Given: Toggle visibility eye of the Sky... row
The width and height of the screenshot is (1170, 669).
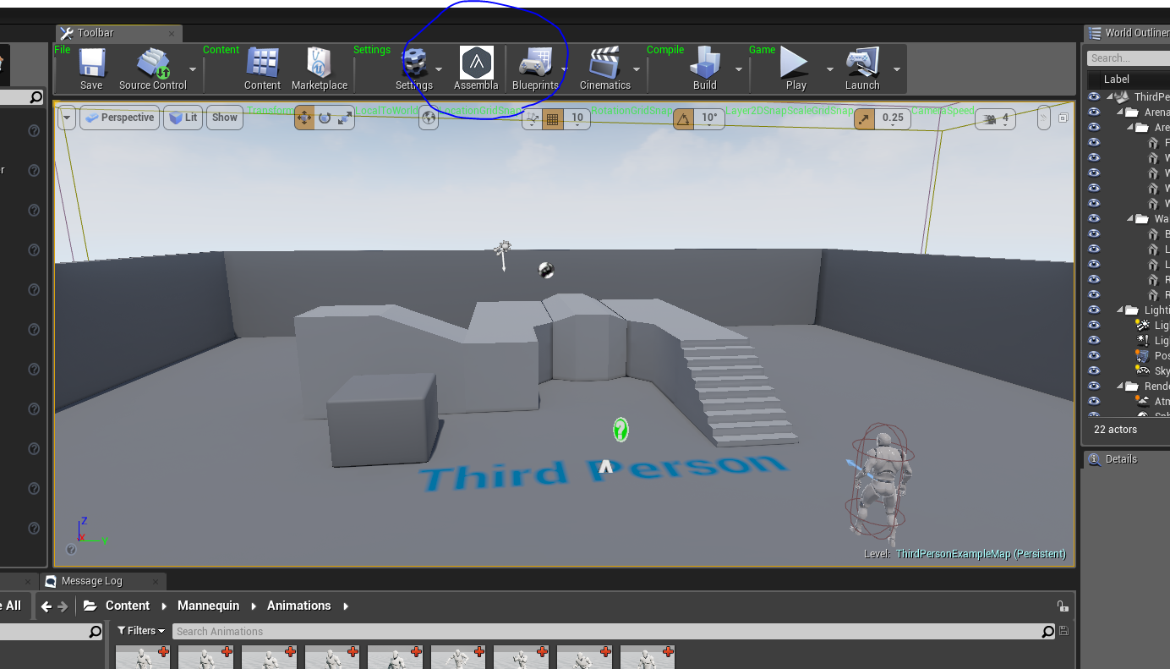Looking at the screenshot, I should (x=1094, y=371).
